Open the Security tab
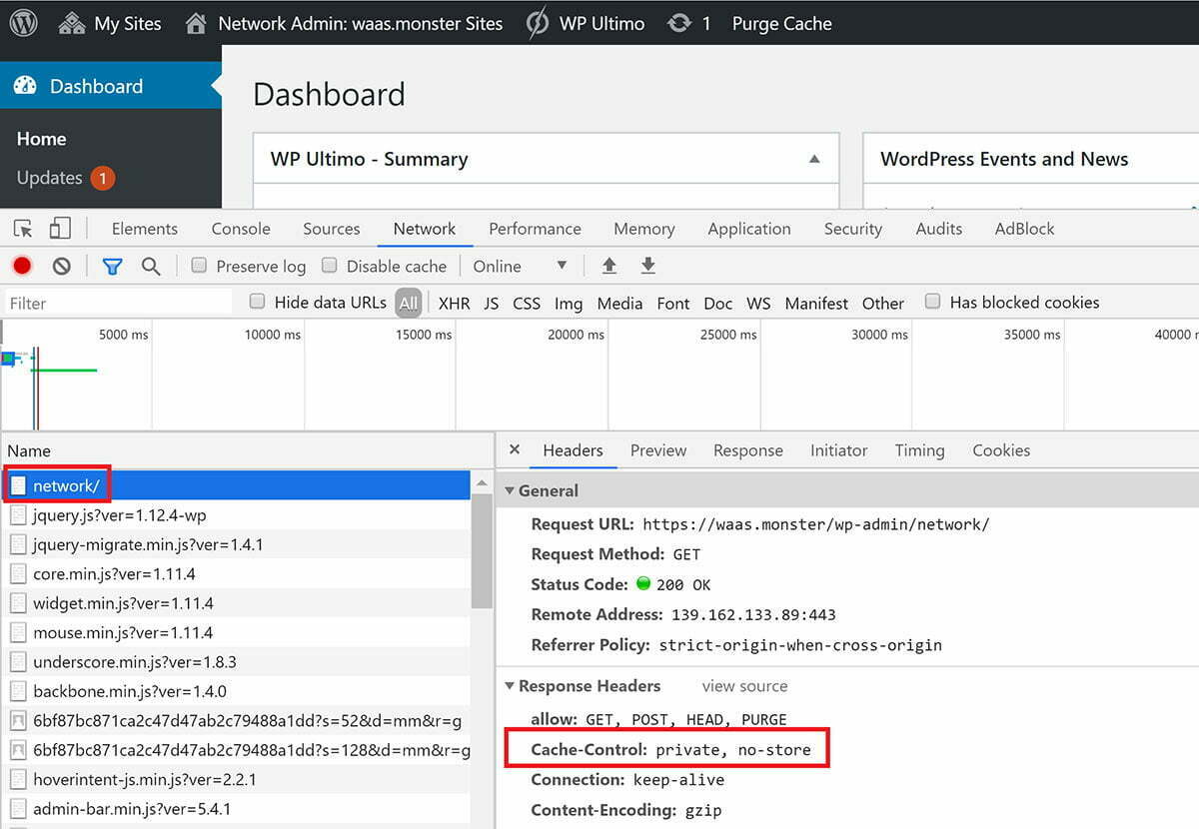Viewport: 1199px width, 829px height. pyautogui.click(x=853, y=229)
